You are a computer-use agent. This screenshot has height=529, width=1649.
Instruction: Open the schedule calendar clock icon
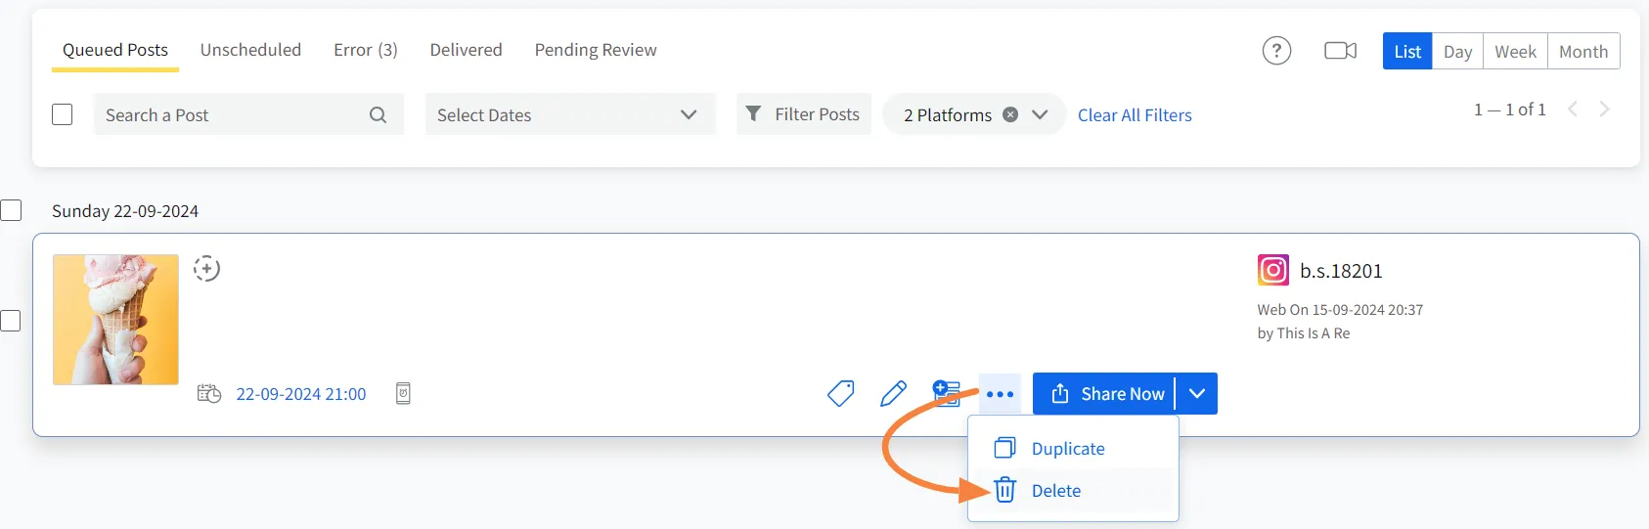point(209,394)
